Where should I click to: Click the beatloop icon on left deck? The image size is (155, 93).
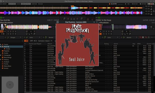27,31
